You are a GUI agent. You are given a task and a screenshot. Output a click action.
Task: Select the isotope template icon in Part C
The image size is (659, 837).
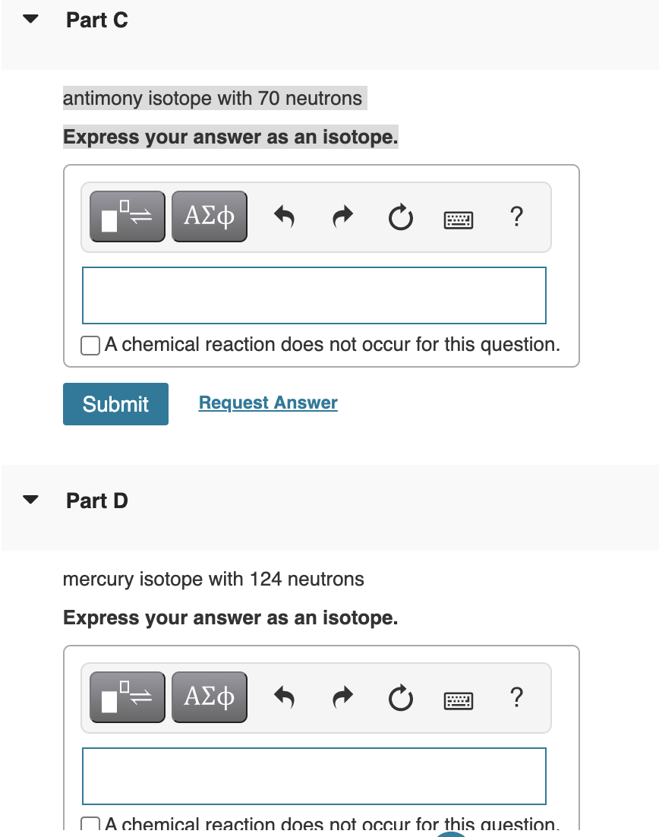point(127,216)
